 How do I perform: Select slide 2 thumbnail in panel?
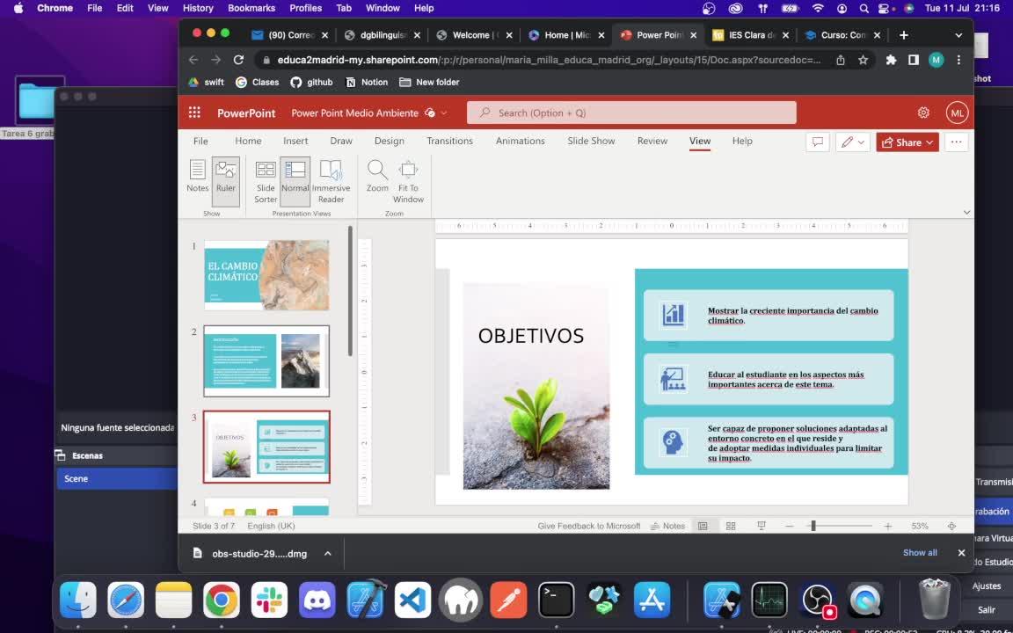coord(266,360)
